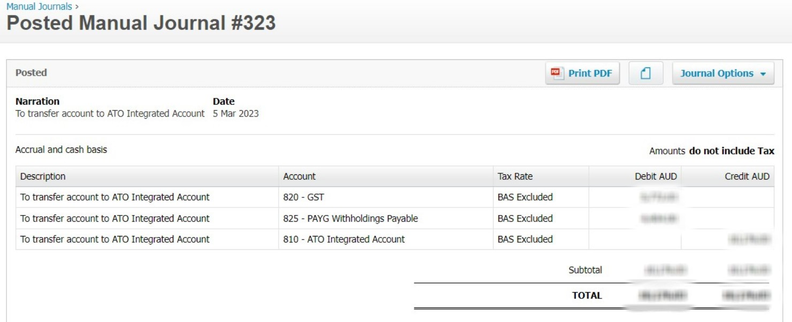Click the Accrual and cash basis text
This screenshot has width=792, height=322.
pos(61,150)
